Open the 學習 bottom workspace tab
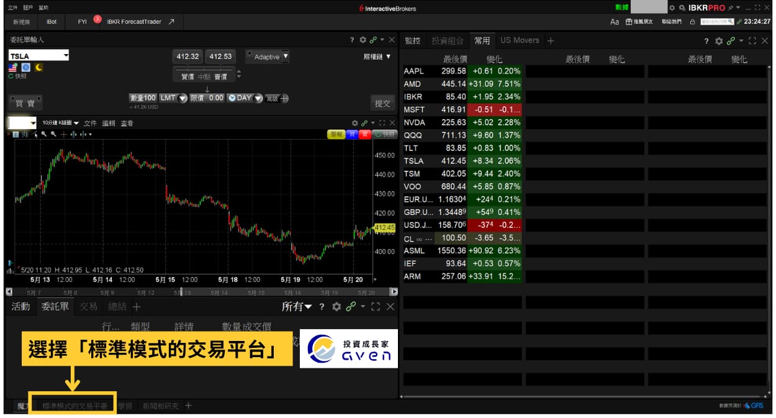 (x=125, y=406)
